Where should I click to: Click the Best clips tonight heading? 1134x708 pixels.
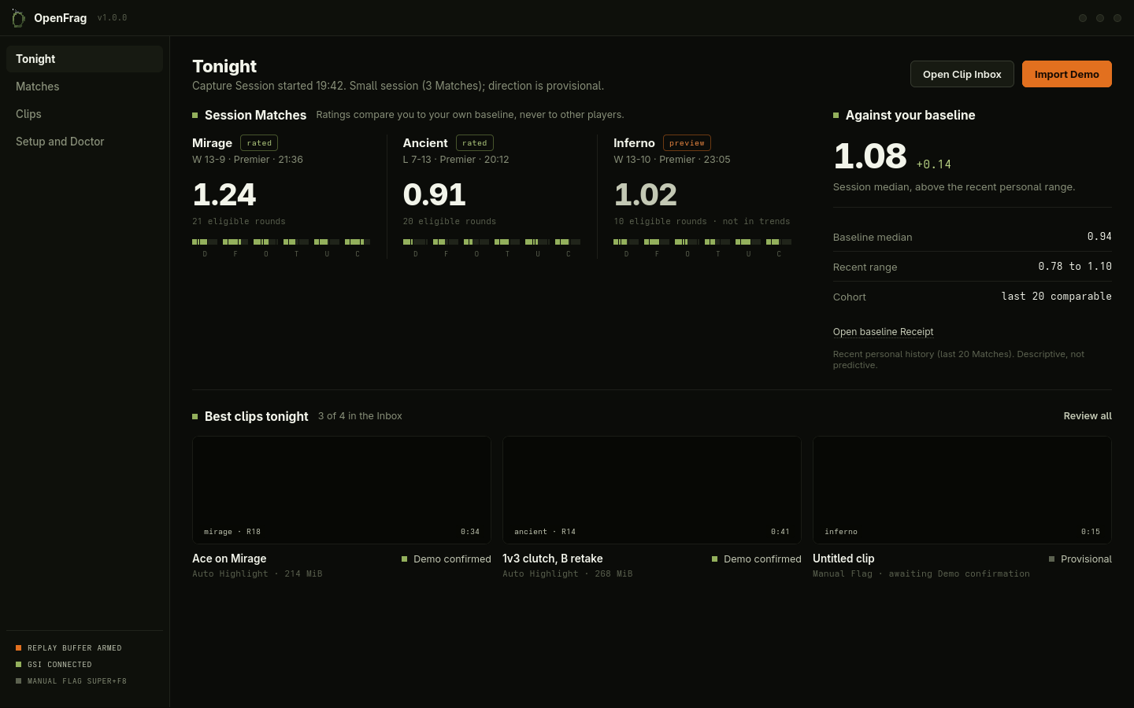pos(256,416)
